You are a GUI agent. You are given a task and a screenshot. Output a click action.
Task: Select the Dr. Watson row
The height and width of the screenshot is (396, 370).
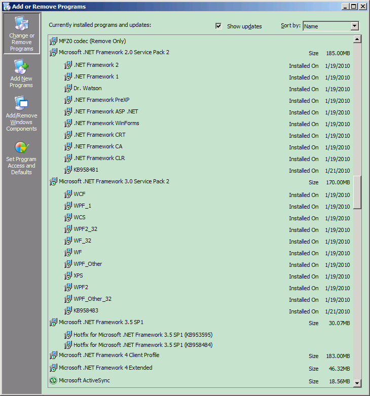click(207, 89)
